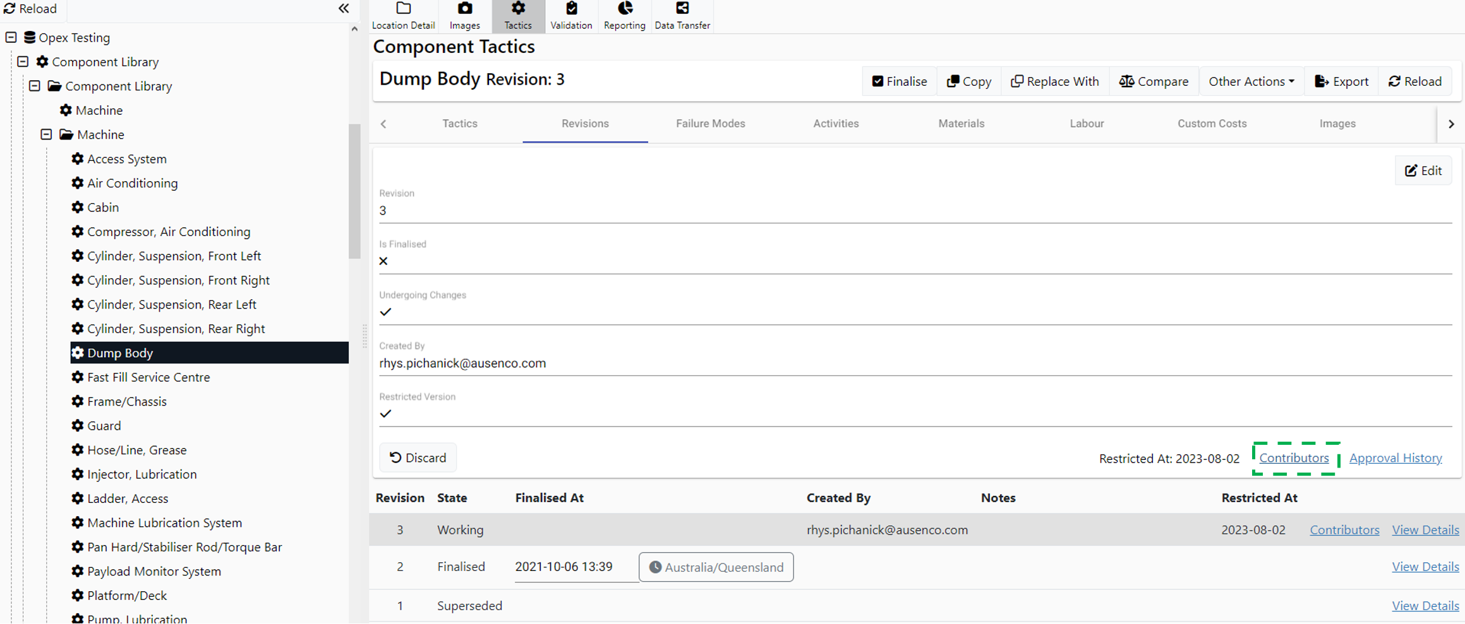Switch to the Failure Modes tab
Image resolution: width=1465 pixels, height=624 pixels.
point(710,124)
